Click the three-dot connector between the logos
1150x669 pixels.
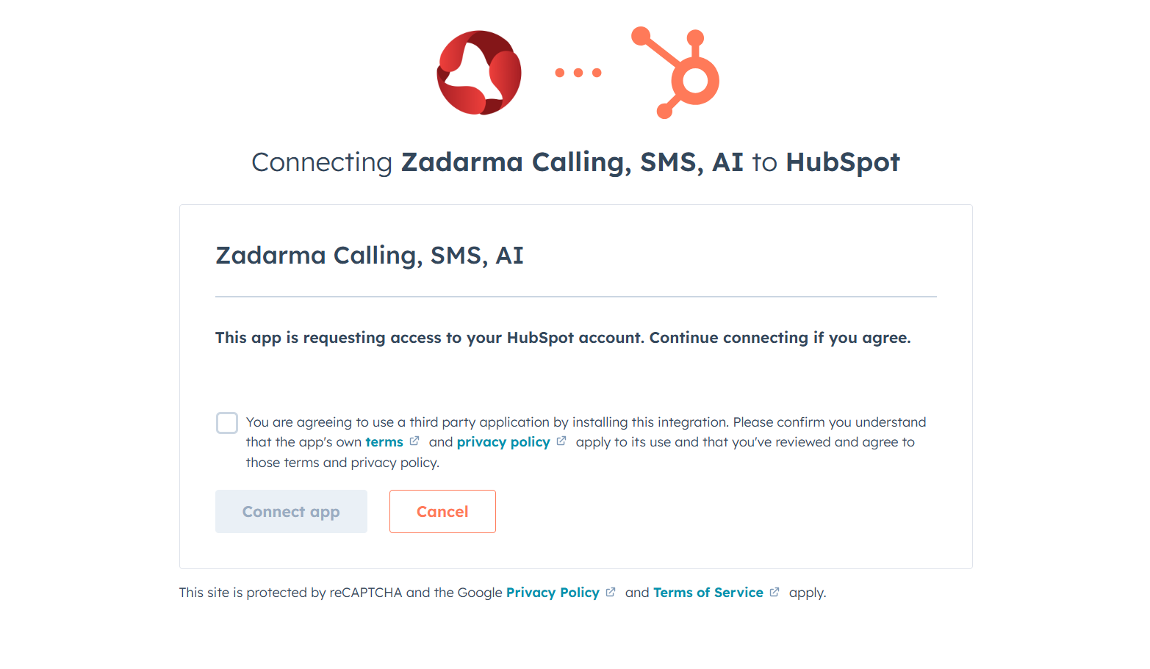pyautogui.click(x=578, y=71)
